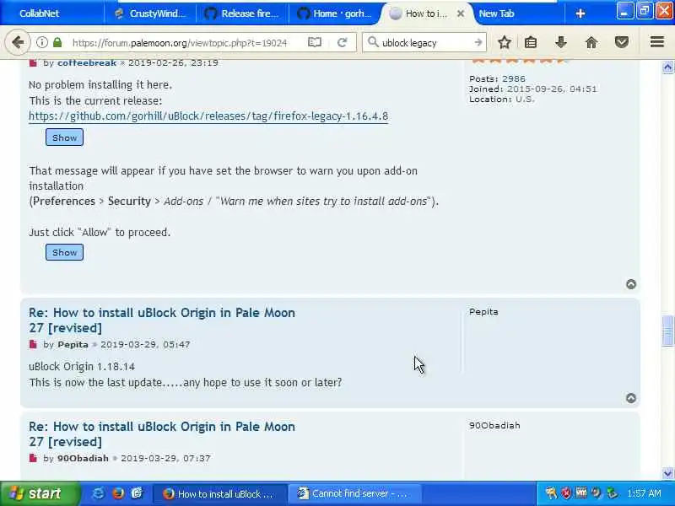
Task: Click the Show button below 'Just click Allow'
Action: click(x=65, y=252)
